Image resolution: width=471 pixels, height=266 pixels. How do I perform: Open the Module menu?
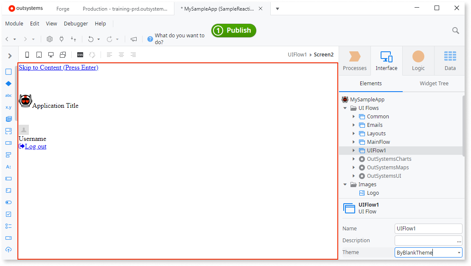tap(14, 23)
